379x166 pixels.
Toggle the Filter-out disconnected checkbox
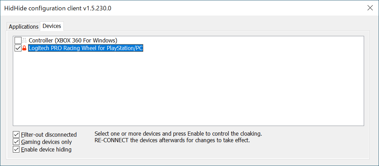[16, 134]
